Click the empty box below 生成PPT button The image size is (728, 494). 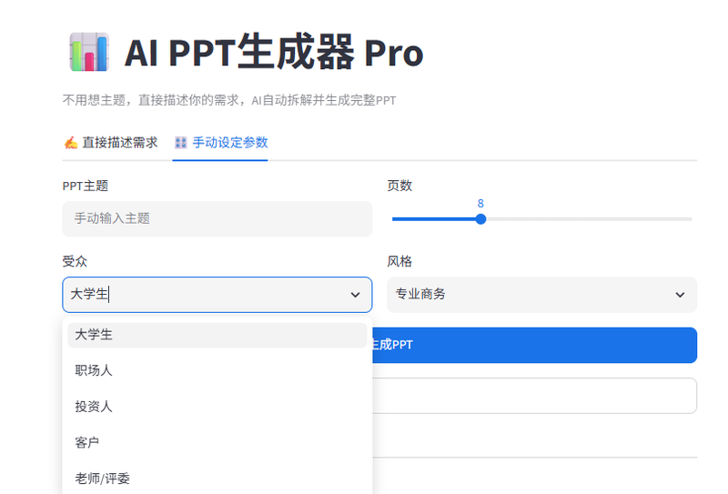pos(534,396)
